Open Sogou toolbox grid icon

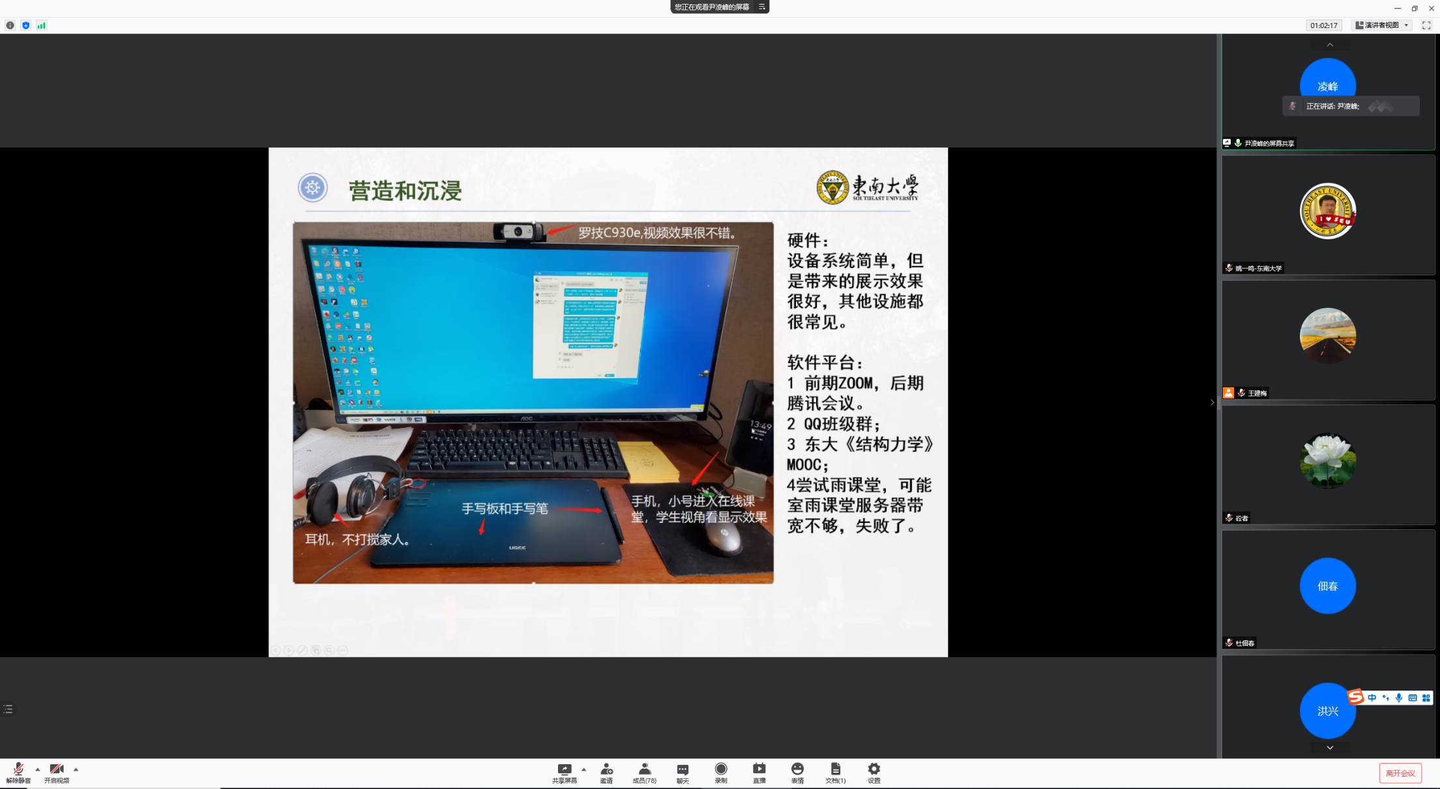coord(1426,698)
